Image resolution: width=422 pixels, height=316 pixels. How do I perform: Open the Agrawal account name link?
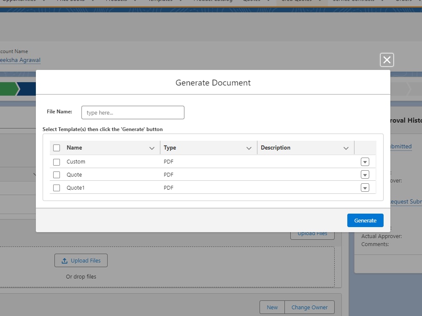coord(20,60)
